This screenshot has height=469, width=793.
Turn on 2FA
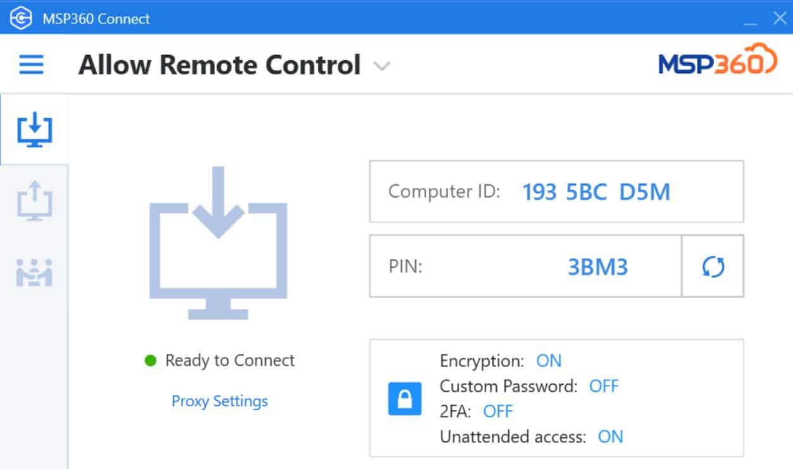(x=498, y=411)
